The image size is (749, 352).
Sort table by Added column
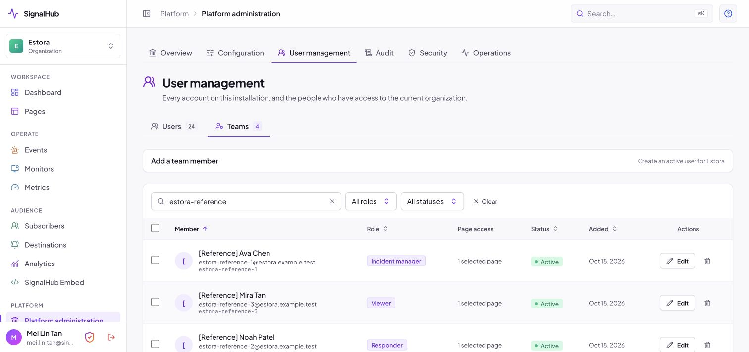point(603,229)
